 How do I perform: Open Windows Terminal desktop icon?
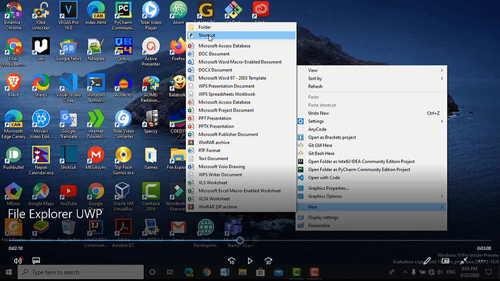click(96, 88)
